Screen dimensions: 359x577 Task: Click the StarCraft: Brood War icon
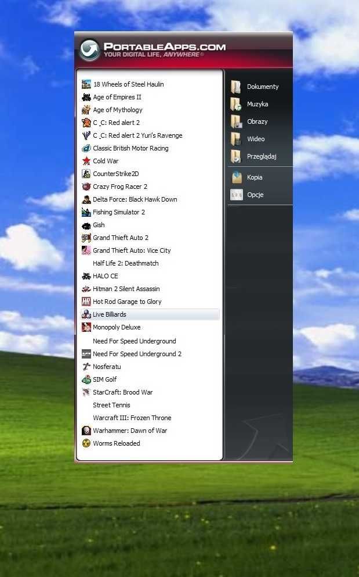point(86,392)
